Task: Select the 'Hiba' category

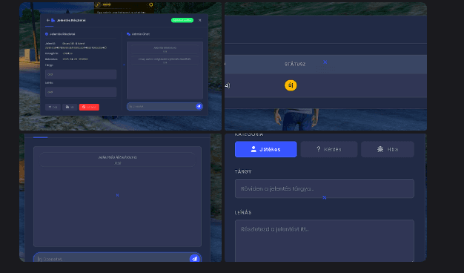Action: point(388,149)
